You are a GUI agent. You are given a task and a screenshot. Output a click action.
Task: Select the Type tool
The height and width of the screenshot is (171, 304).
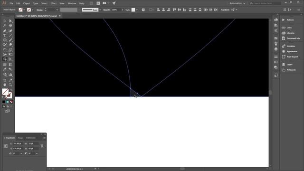[5, 36]
